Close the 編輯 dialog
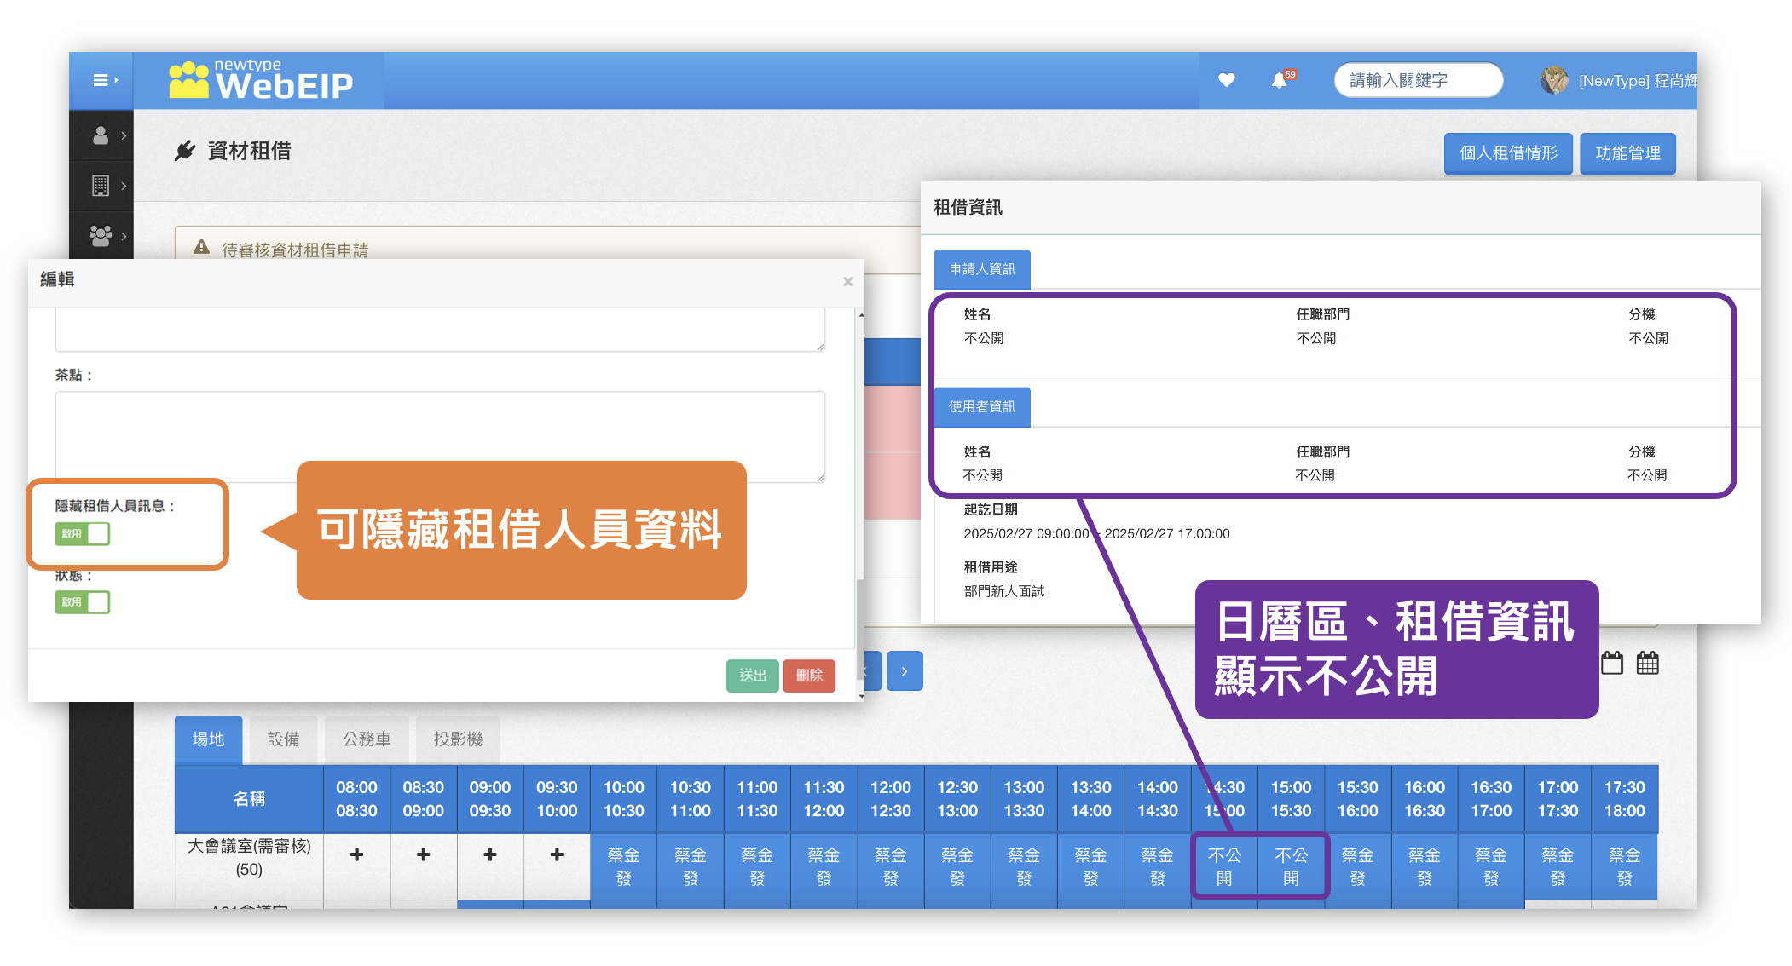 (847, 281)
